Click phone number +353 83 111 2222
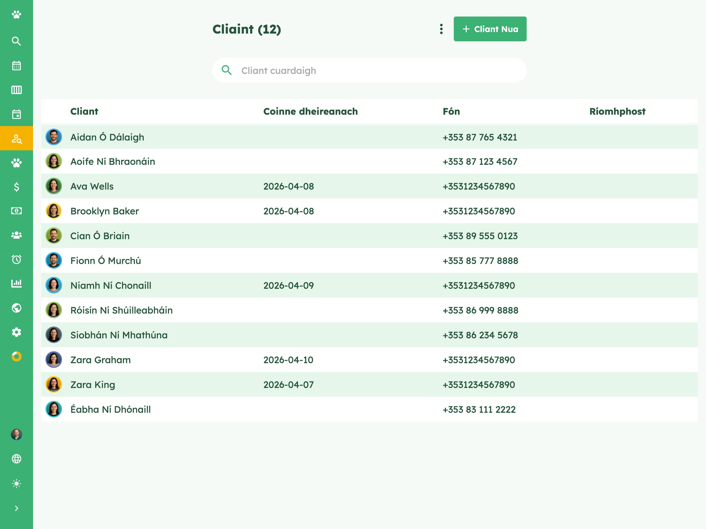The image size is (706, 529). pos(479,409)
